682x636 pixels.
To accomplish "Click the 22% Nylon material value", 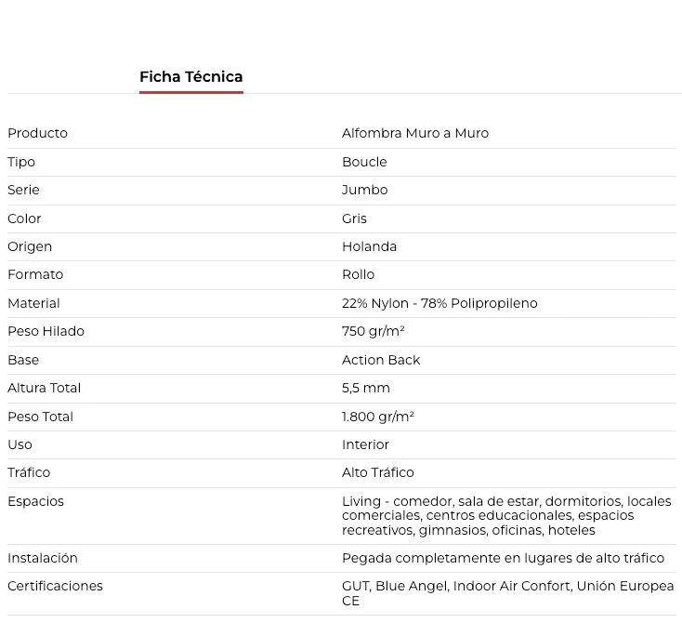I will click(x=439, y=303).
